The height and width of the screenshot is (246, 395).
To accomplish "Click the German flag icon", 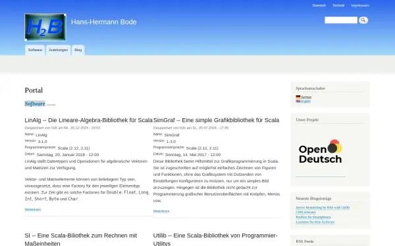I will click(x=298, y=97).
